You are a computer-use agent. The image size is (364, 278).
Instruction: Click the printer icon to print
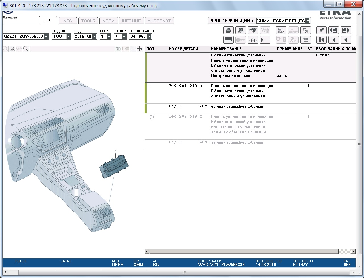click(x=228, y=30)
